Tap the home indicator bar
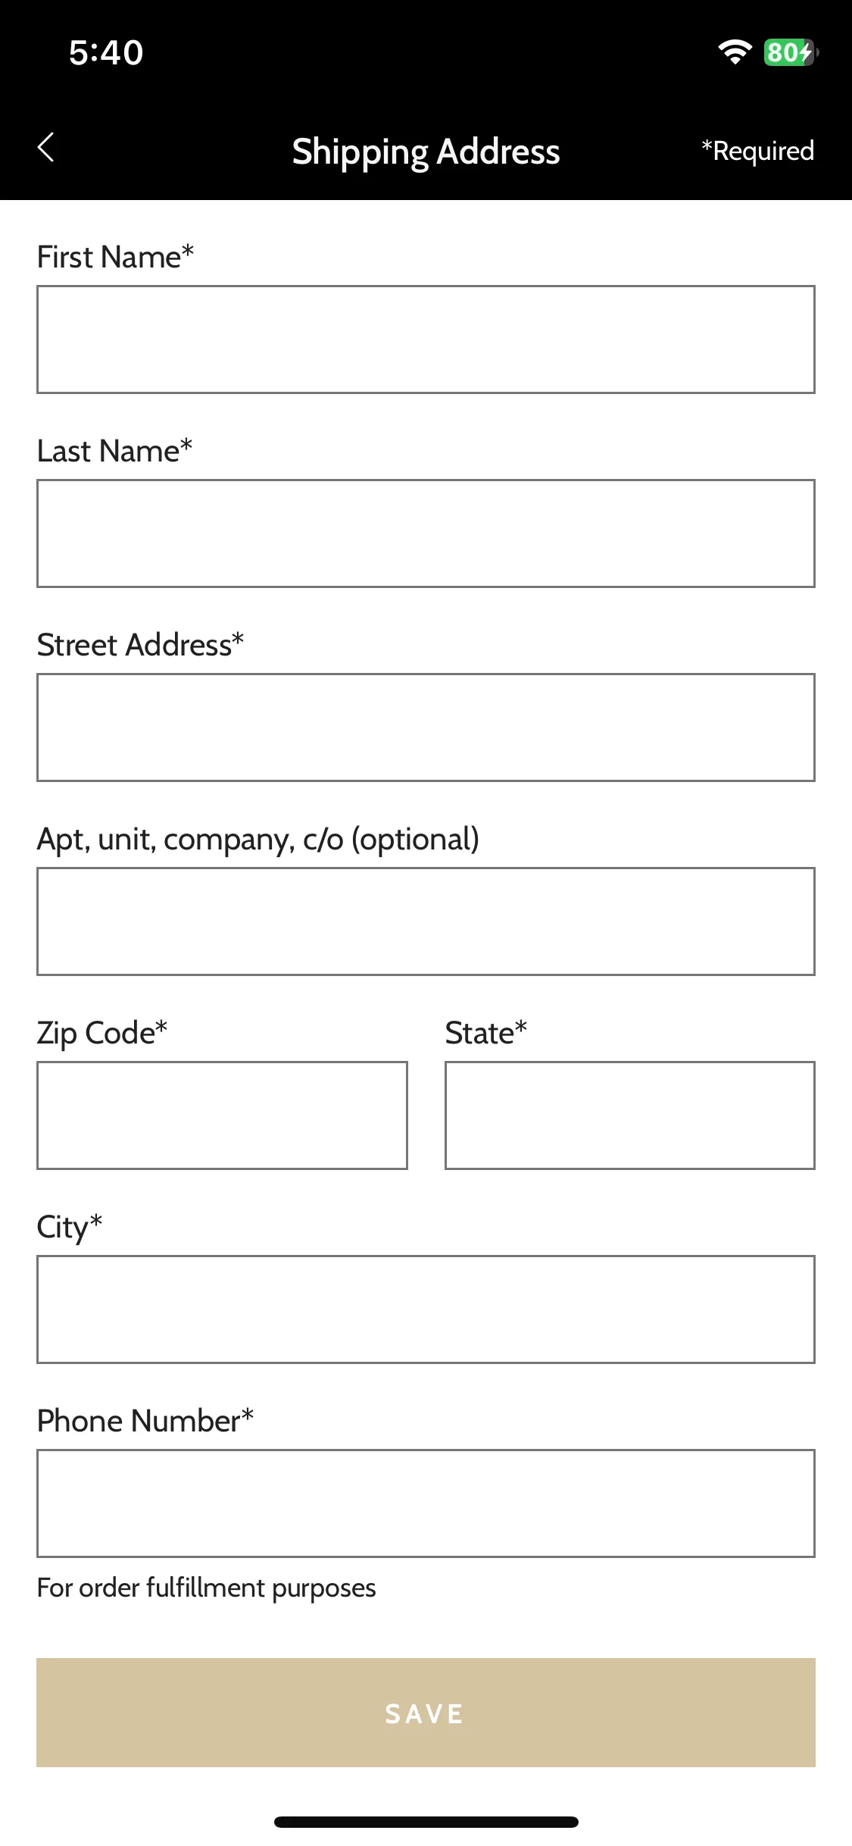This screenshot has width=852, height=1846. (426, 1822)
